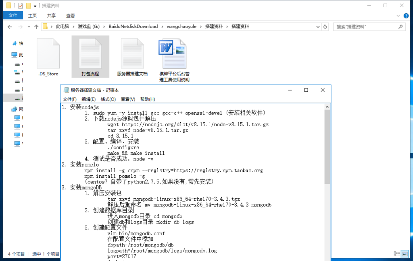Open the Quick Access Toolbar customize dropdown
The height and width of the screenshot is (261, 413).
(35, 5)
